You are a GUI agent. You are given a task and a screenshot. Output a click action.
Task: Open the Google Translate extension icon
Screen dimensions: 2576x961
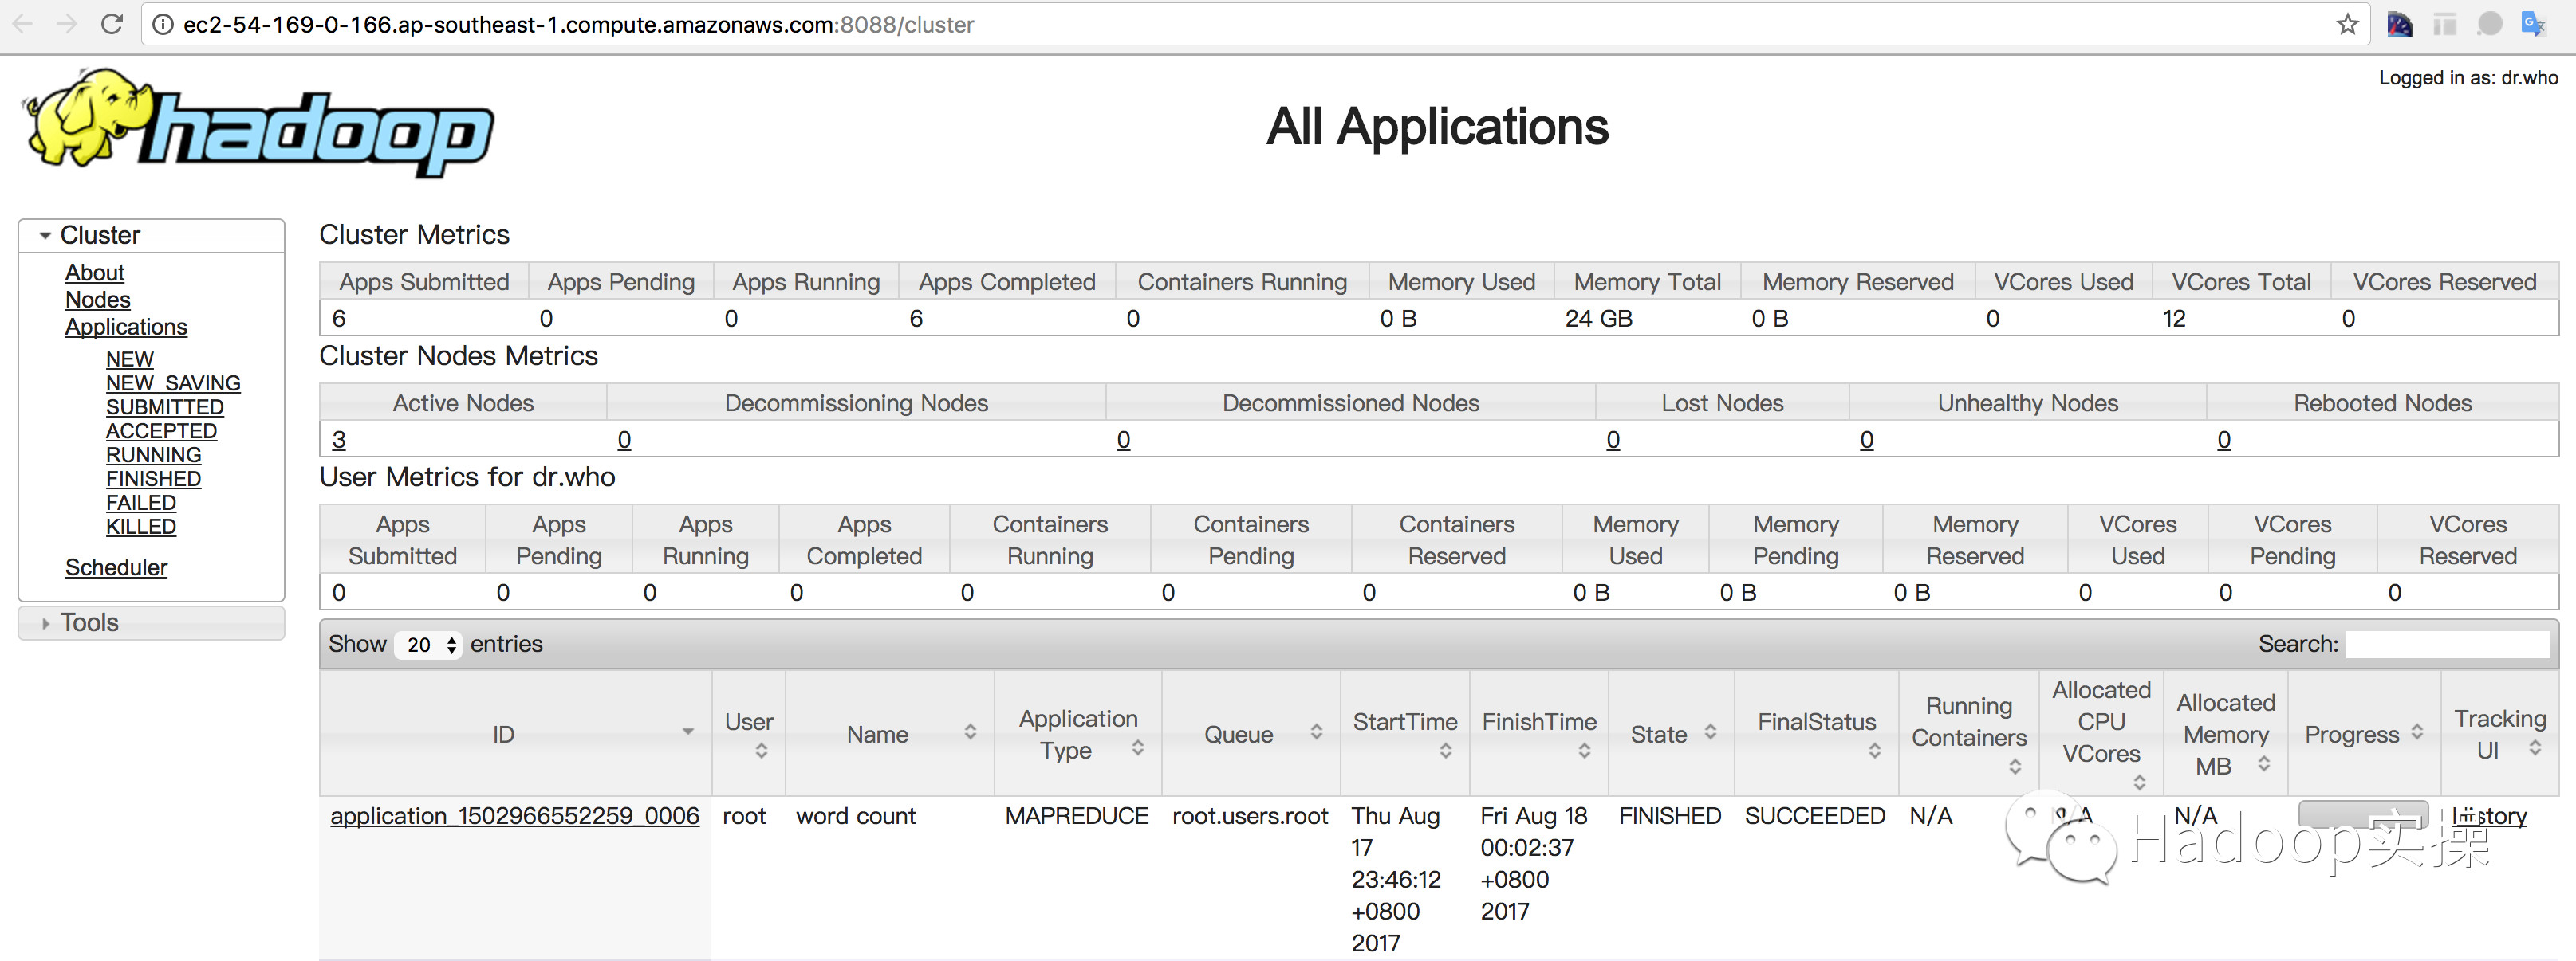coord(2533,24)
